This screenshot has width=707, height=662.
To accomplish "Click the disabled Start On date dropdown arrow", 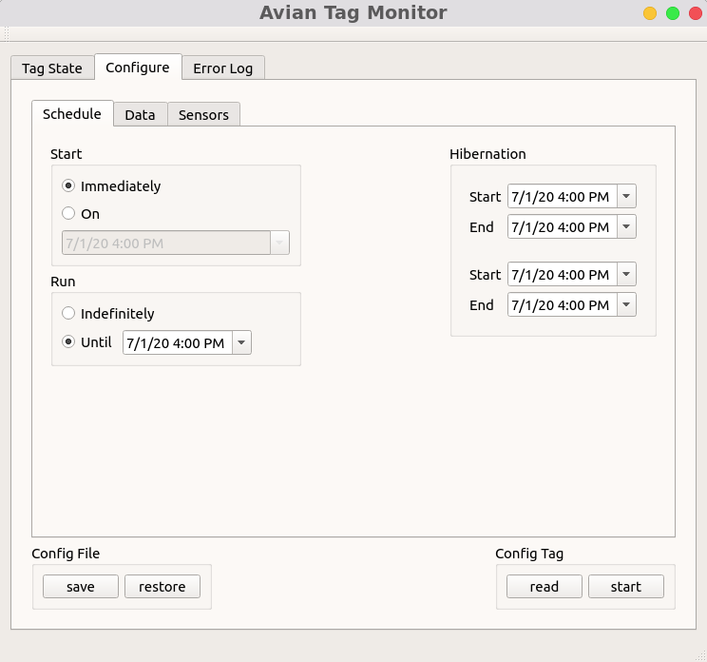I will click(x=279, y=243).
